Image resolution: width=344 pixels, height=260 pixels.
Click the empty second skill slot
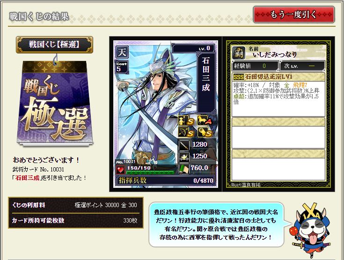(278, 133)
